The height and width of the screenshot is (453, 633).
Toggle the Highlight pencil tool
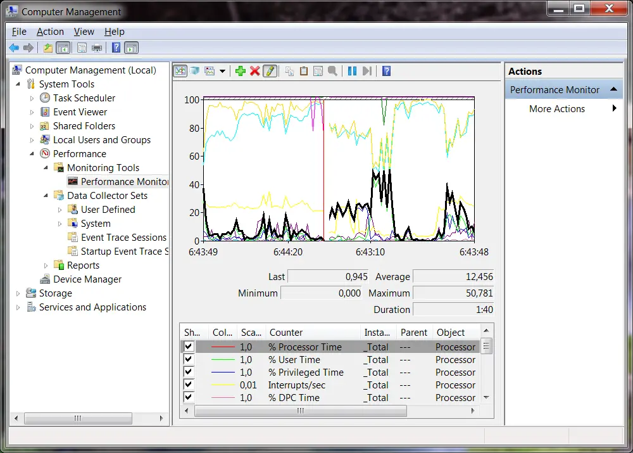click(x=270, y=71)
